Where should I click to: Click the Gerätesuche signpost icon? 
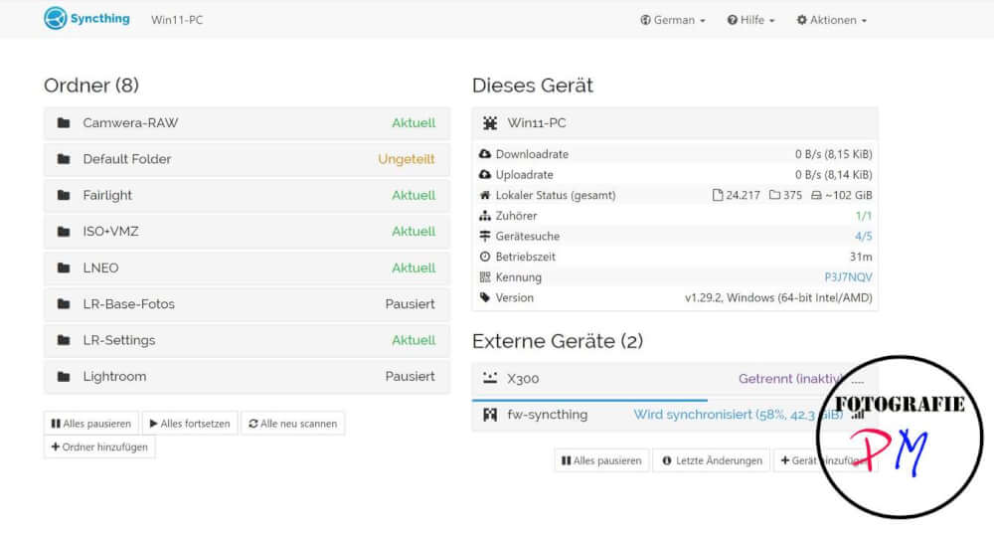[485, 236]
